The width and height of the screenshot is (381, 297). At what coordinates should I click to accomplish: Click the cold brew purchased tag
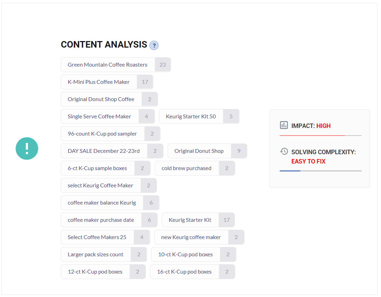coord(195,168)
